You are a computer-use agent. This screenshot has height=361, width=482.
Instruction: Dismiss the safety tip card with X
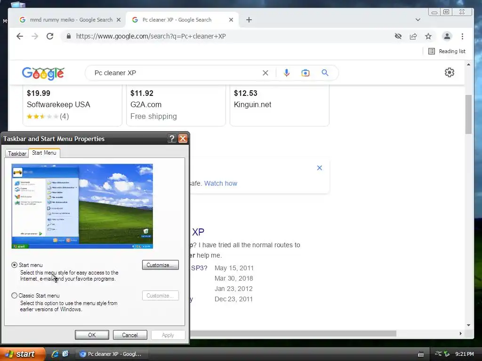pos(320,168)
